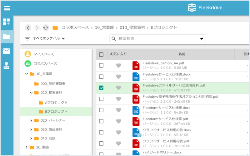The image size is (250, 156).
Task: Check the クラウドサービス利用約款.docx checkbox
Action: coord(101,132)
